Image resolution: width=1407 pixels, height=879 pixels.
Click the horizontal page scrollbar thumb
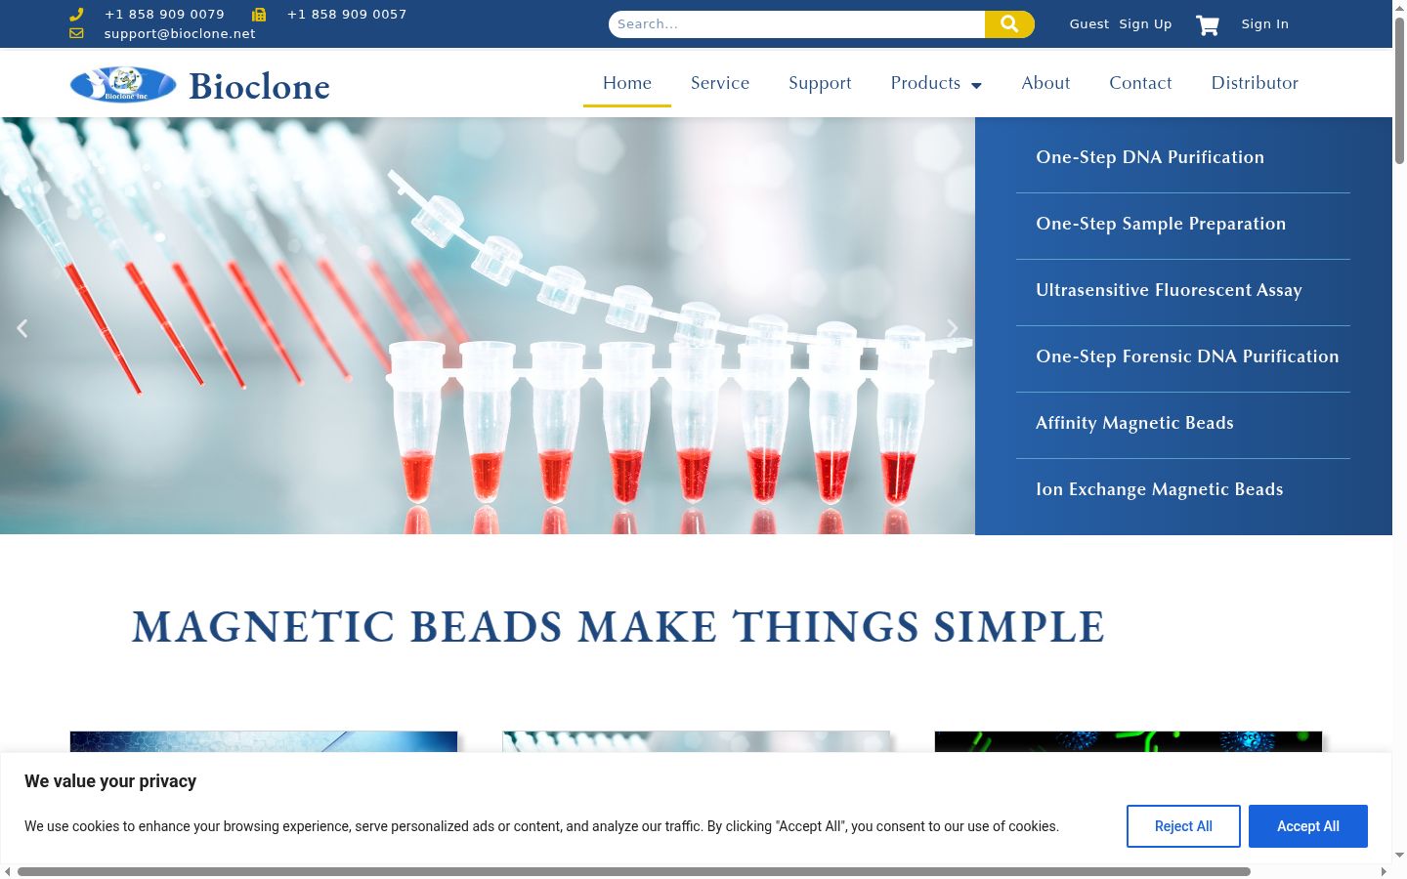pos(633,871)
